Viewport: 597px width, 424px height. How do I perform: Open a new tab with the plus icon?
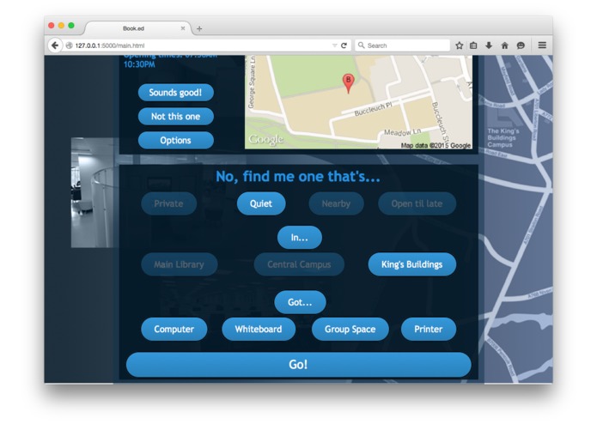click(199, 28)
